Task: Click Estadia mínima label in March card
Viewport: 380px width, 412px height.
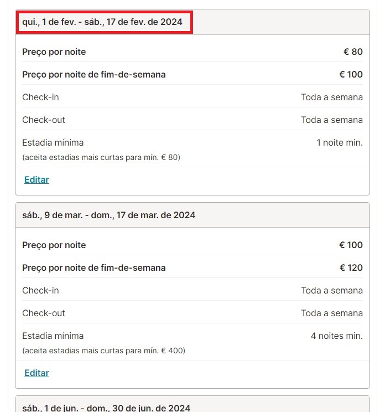Action: 53,336
